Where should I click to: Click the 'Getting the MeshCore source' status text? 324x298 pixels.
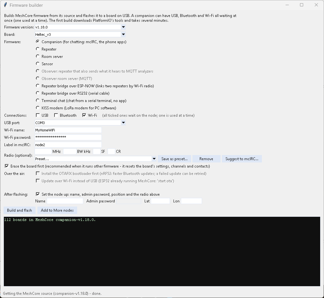tap(52, 294)
